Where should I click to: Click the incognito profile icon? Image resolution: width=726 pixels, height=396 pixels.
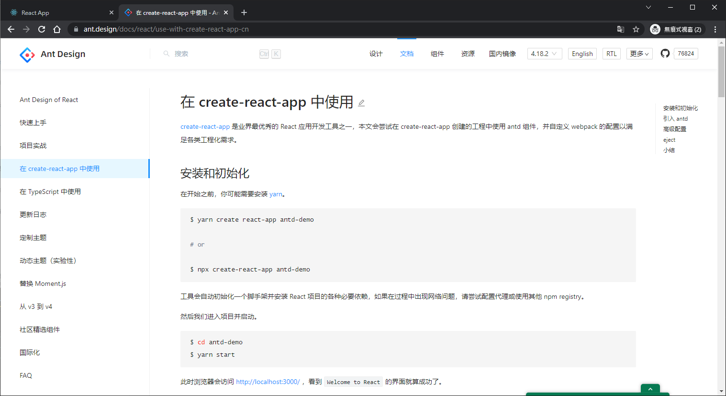click(x=655, y=29)
